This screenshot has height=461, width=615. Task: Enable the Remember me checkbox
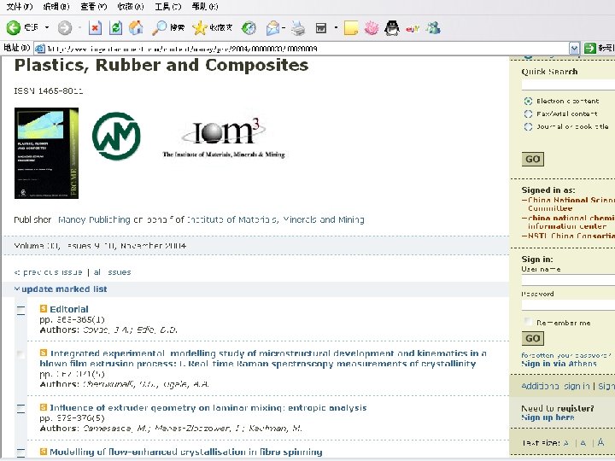[529, 322]
